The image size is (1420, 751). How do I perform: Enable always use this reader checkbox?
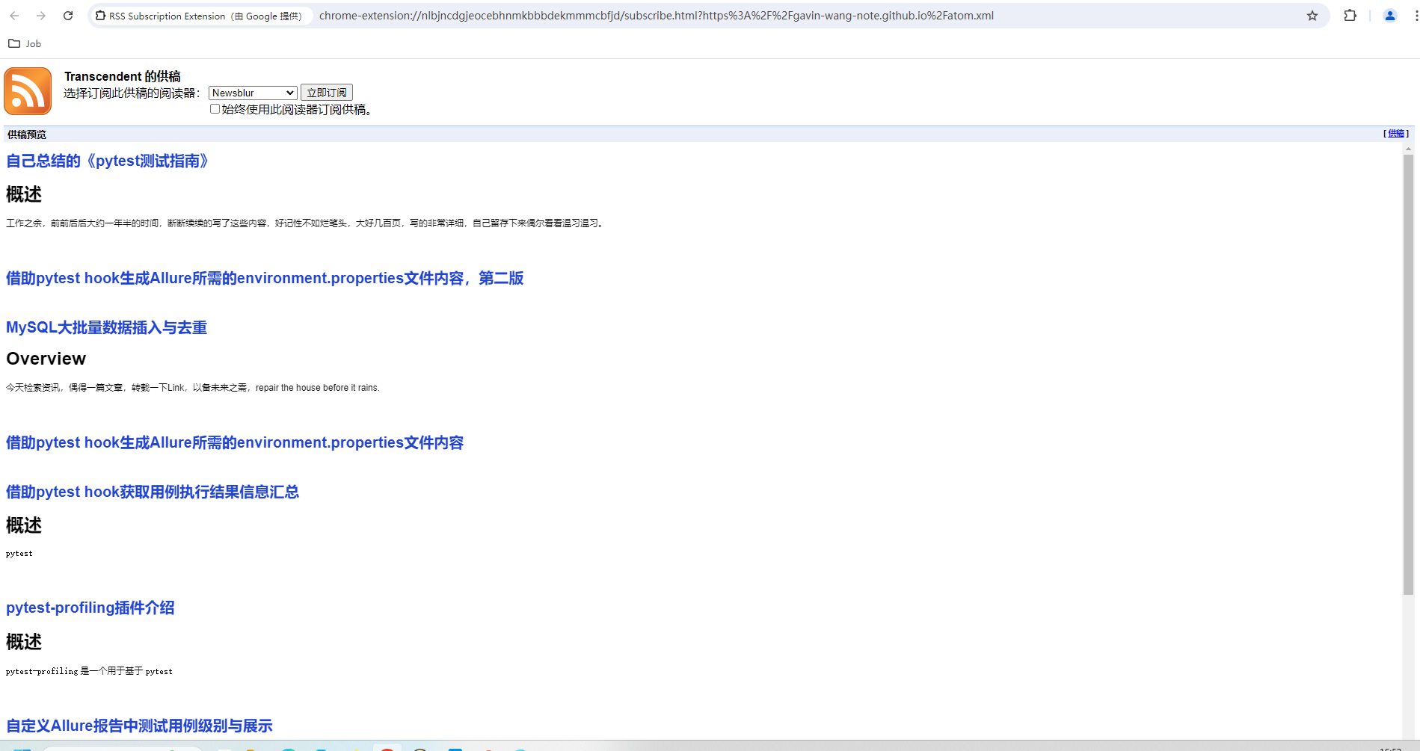(x=215, y=109)
